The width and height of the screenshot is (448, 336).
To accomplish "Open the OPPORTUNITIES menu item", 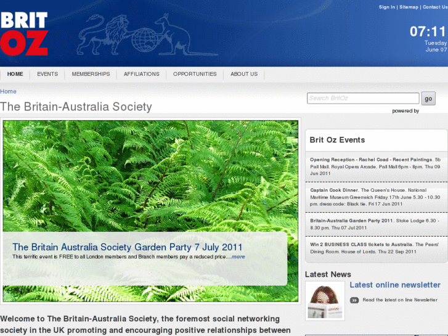I will tap(195, 74).
